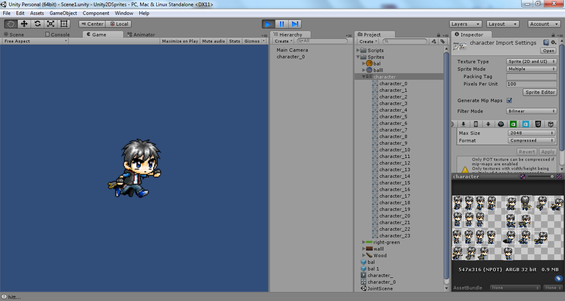Viewport: 565px width, 301px height.
Task: Open texture Format dropdown
Action: (531, 141)
